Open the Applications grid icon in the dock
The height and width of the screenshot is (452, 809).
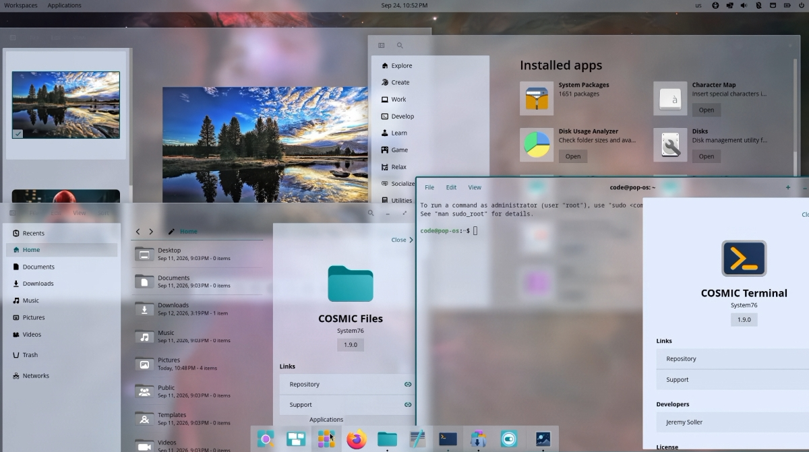pos(326,439)
